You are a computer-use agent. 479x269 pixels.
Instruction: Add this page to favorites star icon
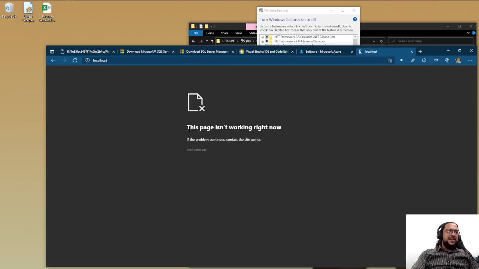[390, 60]
